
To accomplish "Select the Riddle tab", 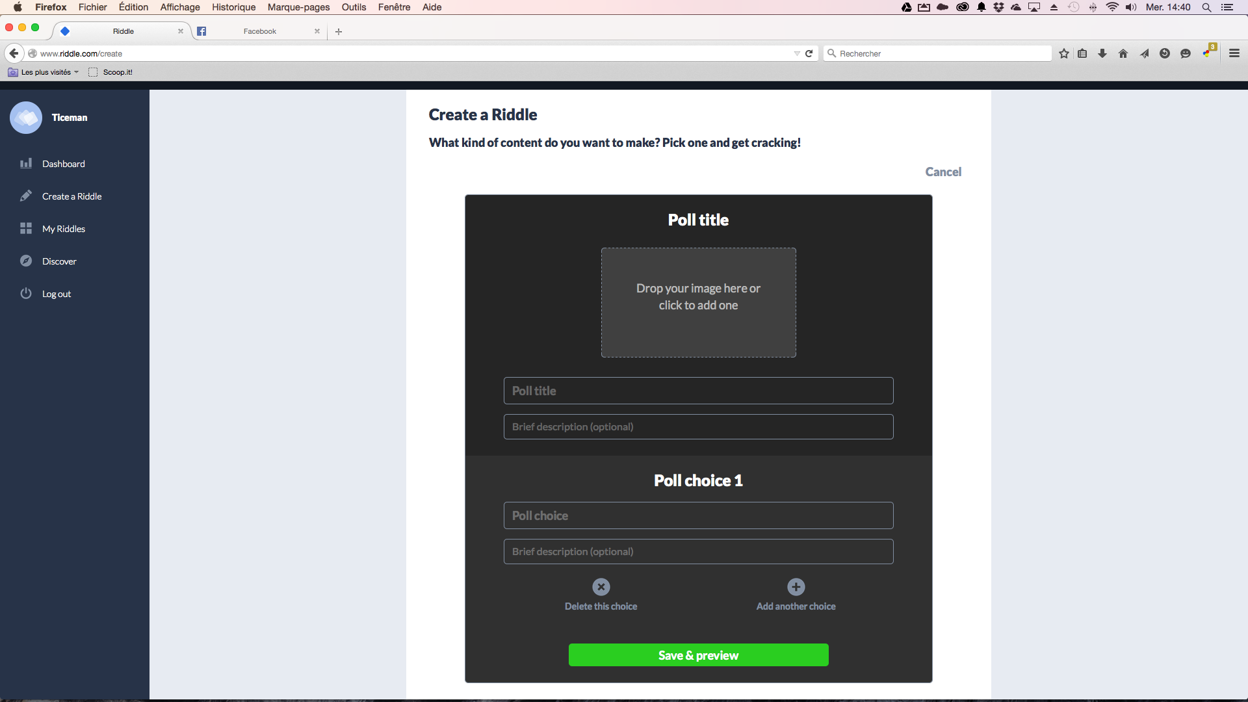I will 123,31.
